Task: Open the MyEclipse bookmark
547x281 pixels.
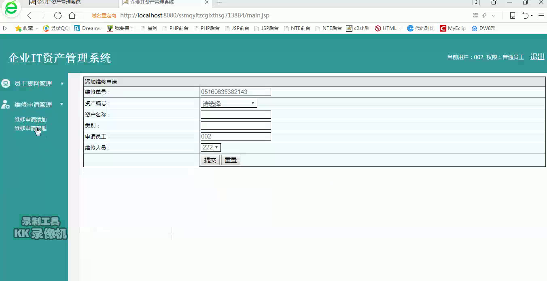Action: point(453,28)
